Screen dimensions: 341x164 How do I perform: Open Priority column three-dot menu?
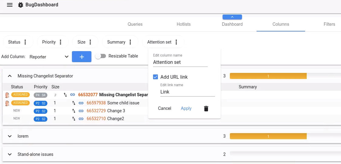(x=61, y=42)
